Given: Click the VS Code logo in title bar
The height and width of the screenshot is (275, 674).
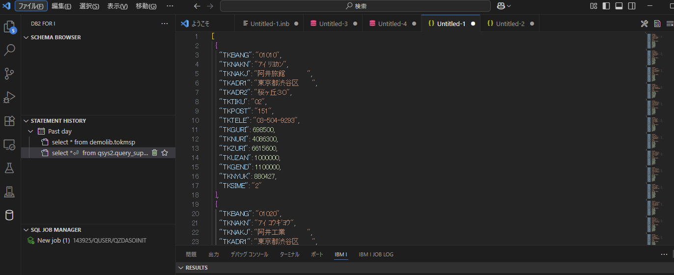Looking at the screenshot, I should [6, 6].
